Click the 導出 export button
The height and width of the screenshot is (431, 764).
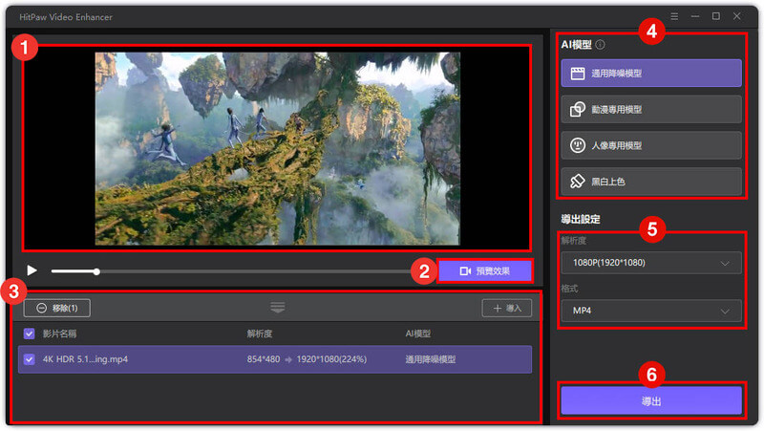(x=651, y=400)
